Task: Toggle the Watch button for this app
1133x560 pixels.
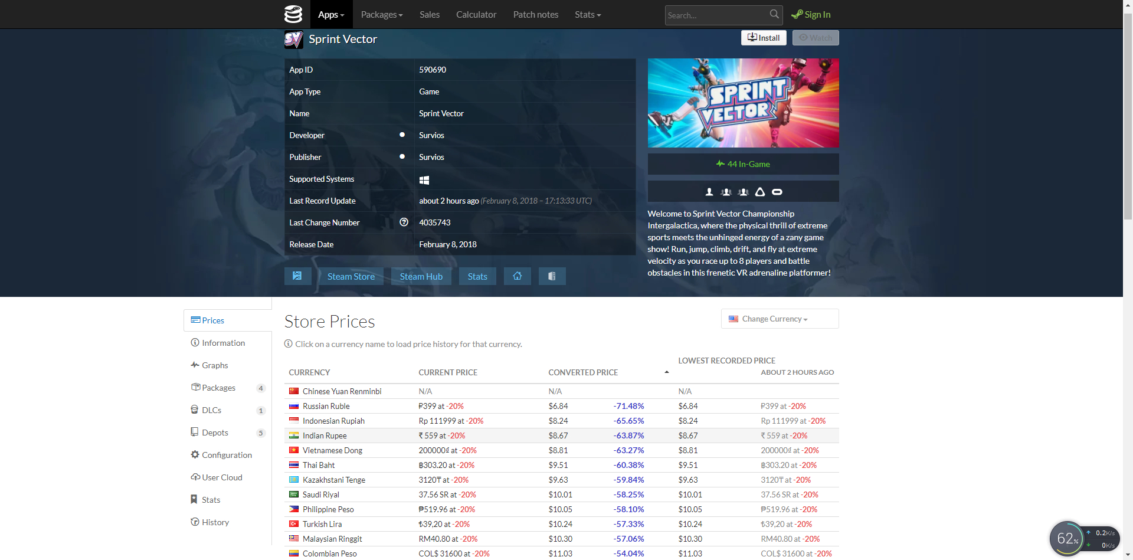Action: [x=816, y=38]
